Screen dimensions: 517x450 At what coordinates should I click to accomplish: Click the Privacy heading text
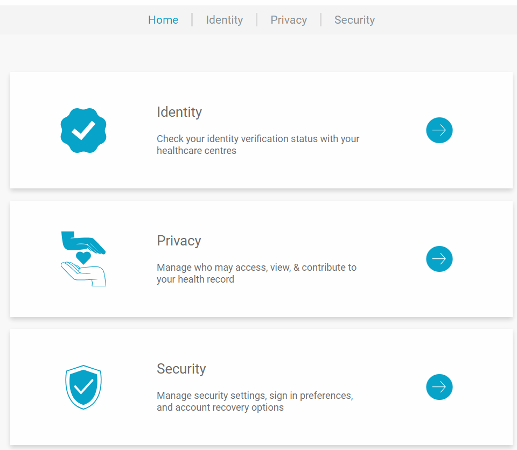[x=179, y=241]
